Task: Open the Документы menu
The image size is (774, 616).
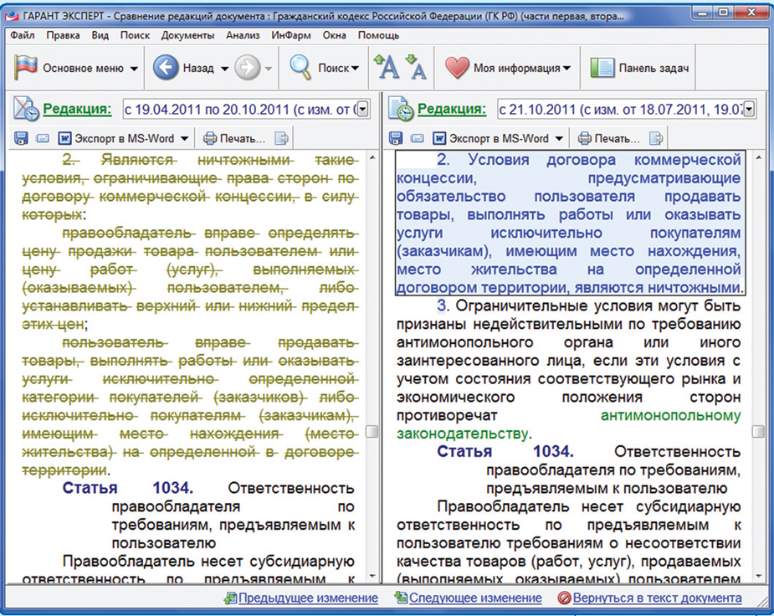Action: pos(187,35)
